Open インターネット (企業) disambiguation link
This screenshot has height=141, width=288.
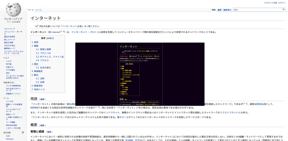[73, 26]
